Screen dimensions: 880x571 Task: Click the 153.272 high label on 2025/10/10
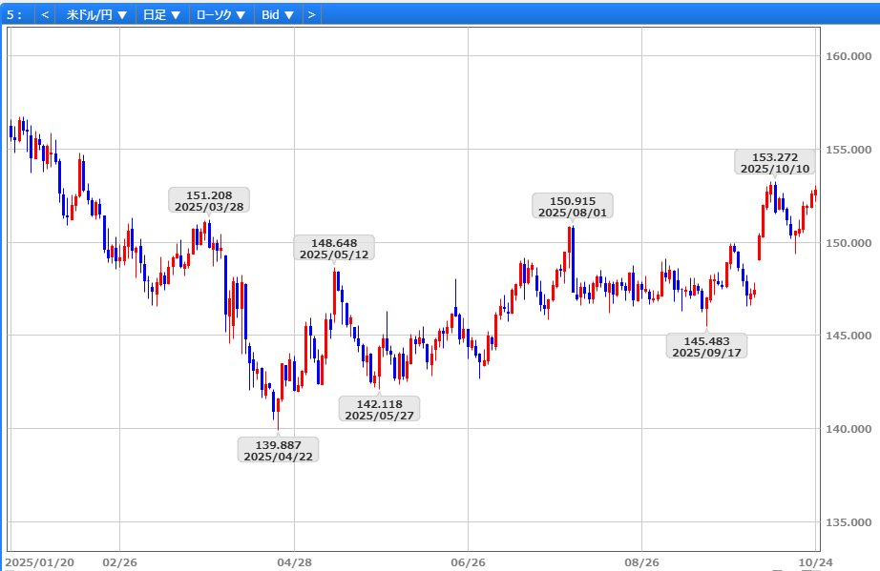coord(775,162)
